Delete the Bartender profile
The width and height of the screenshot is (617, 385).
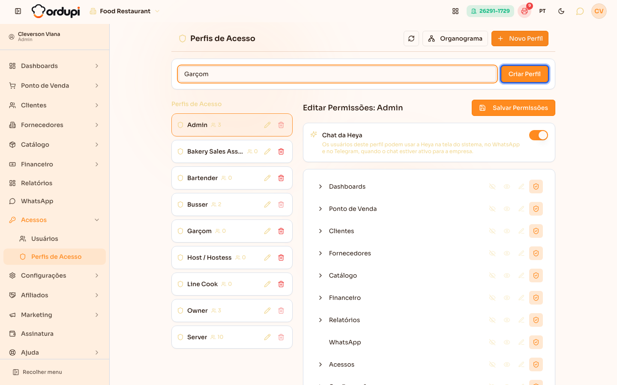click(281, 178)
